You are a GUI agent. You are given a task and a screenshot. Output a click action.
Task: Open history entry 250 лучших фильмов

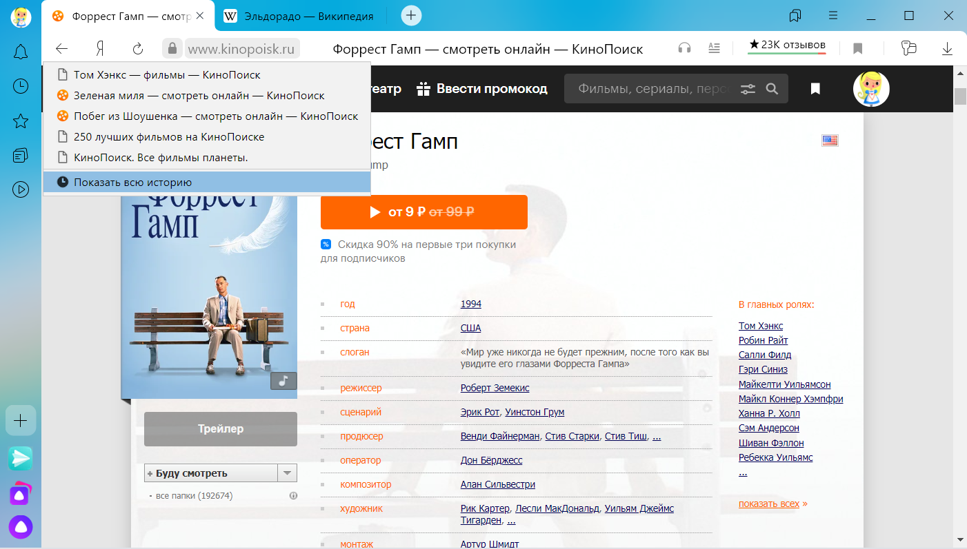click(x=207, y=137)
